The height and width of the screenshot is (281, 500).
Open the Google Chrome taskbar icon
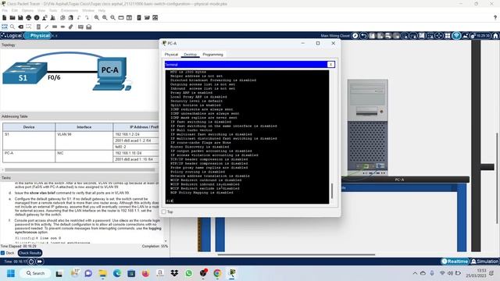click(217, 273)
